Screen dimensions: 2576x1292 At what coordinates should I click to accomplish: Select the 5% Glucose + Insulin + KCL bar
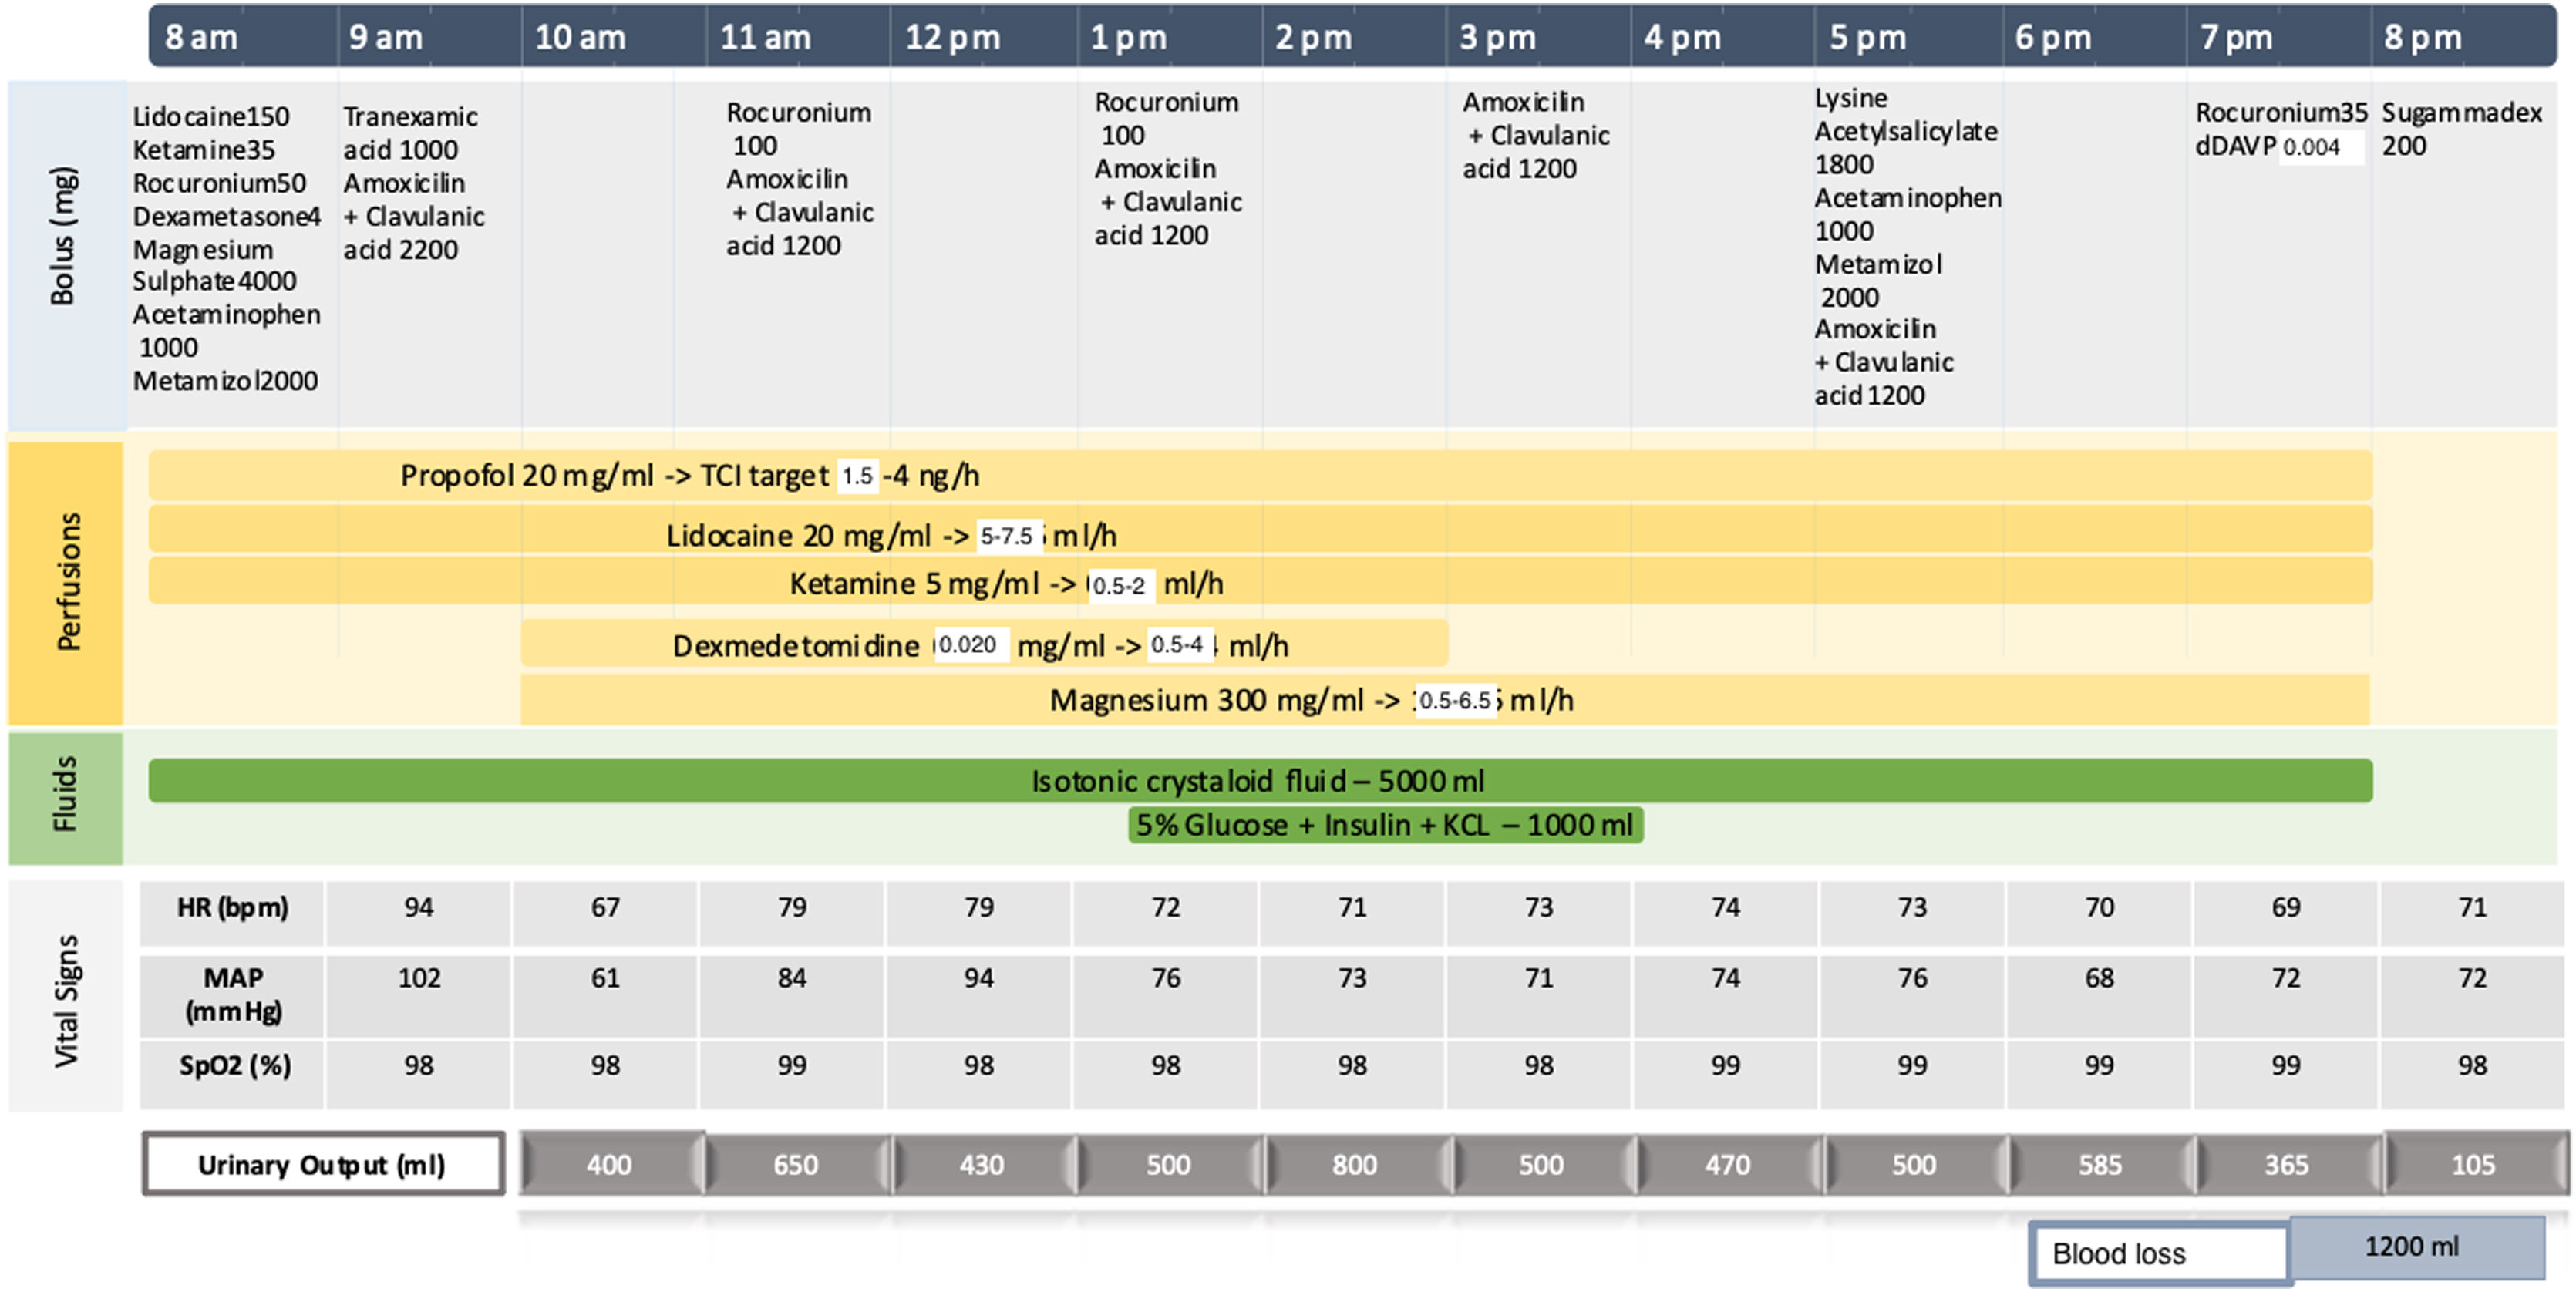[1384, 825]
